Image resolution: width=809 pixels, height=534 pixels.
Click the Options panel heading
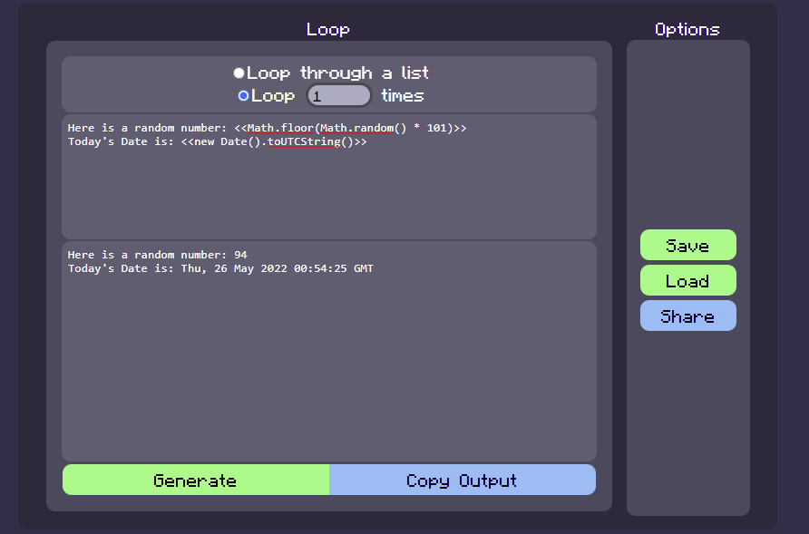tap(687, 29)
